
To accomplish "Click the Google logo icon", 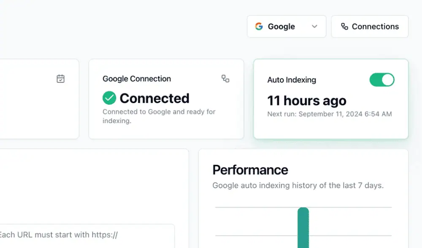I will point(259,27).
